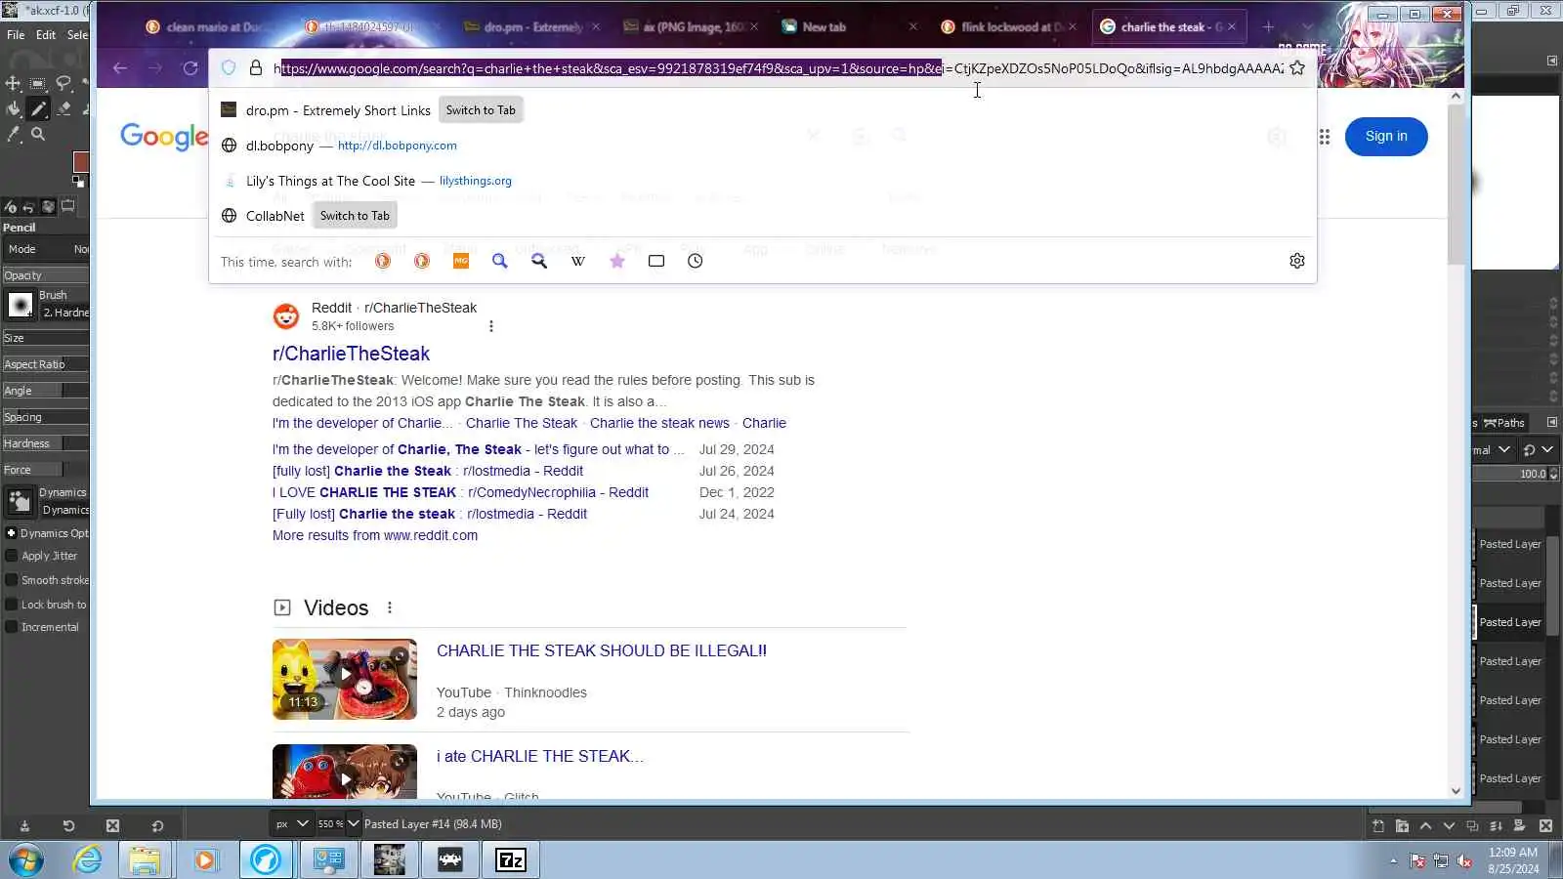
Task: Switch to the Paths tab in GIMP
Action: 1504,423
